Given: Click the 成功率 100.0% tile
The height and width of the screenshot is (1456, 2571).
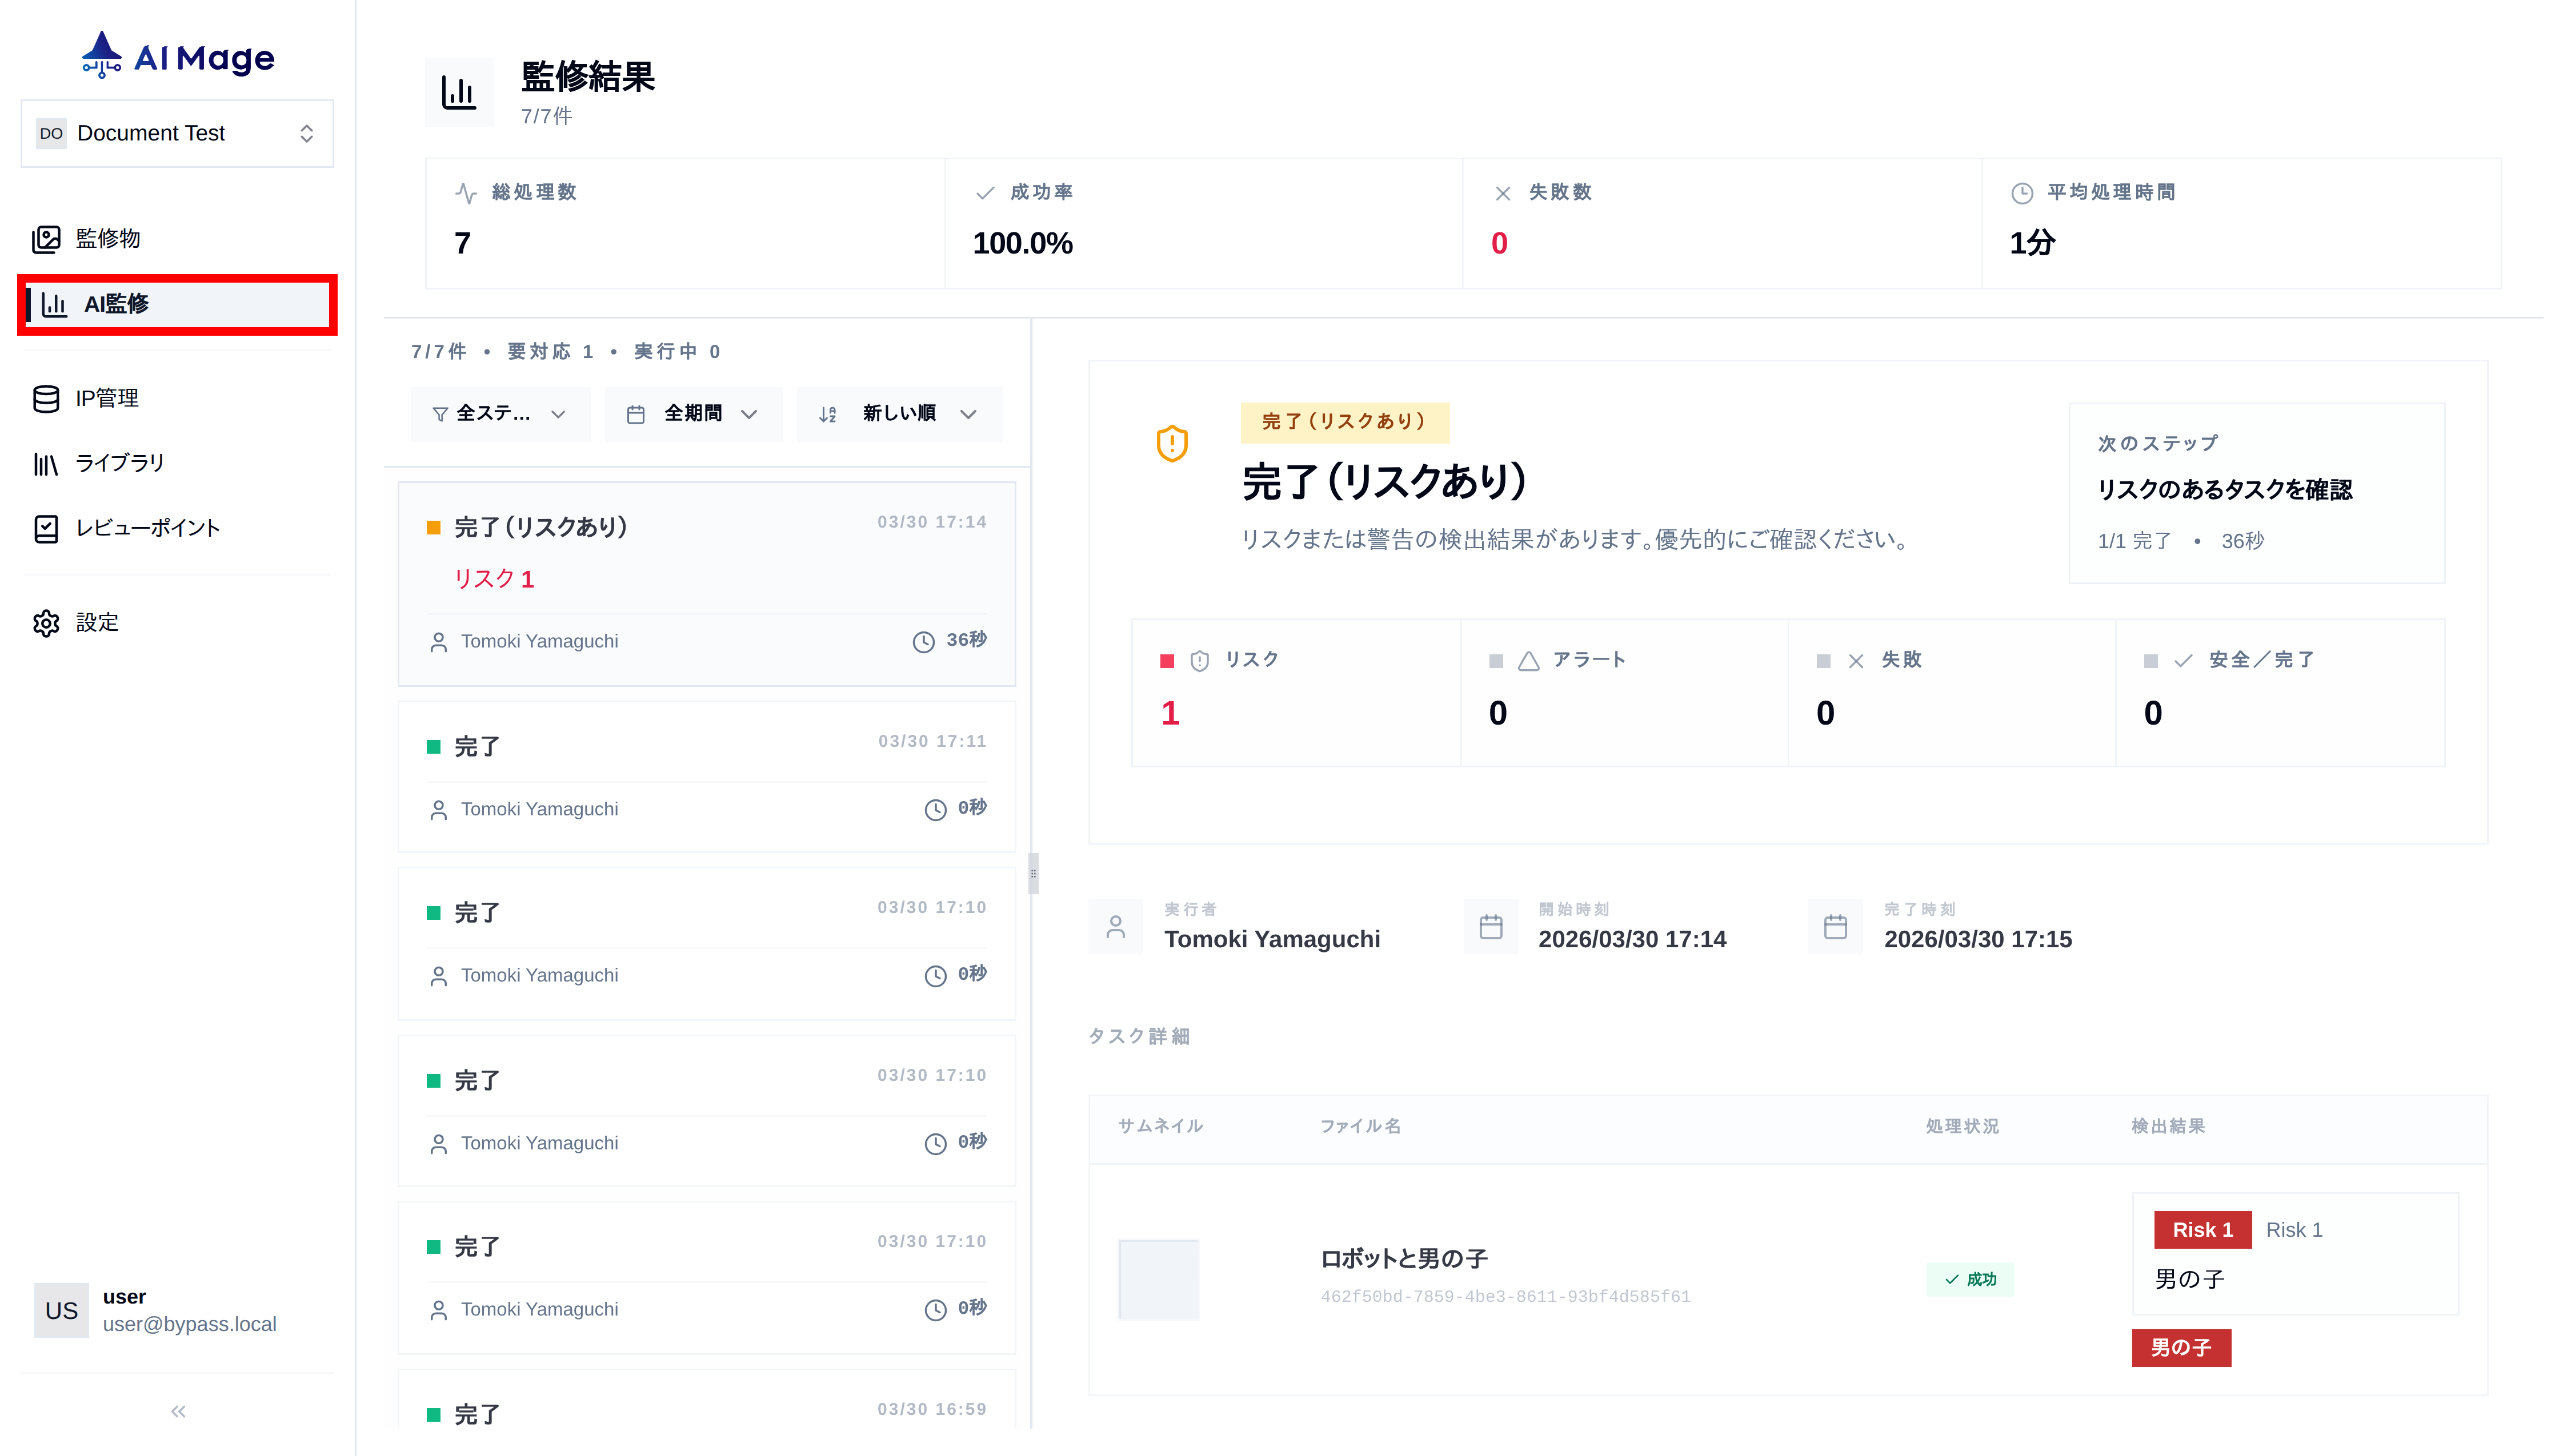Looking at the screenshot, I should tap(1203, 223).
